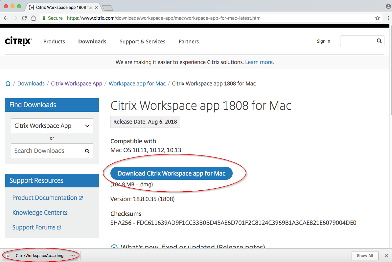Go back with the browser back arrow

[6, 18]
